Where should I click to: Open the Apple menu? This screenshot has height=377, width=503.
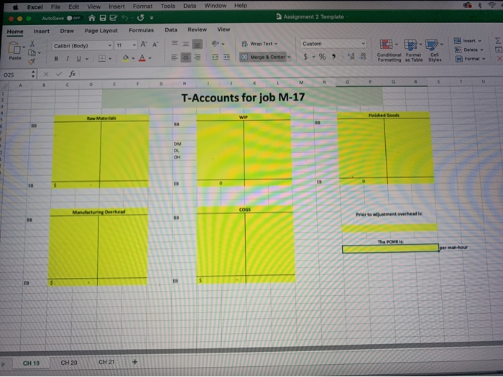[x=15, y=7]
